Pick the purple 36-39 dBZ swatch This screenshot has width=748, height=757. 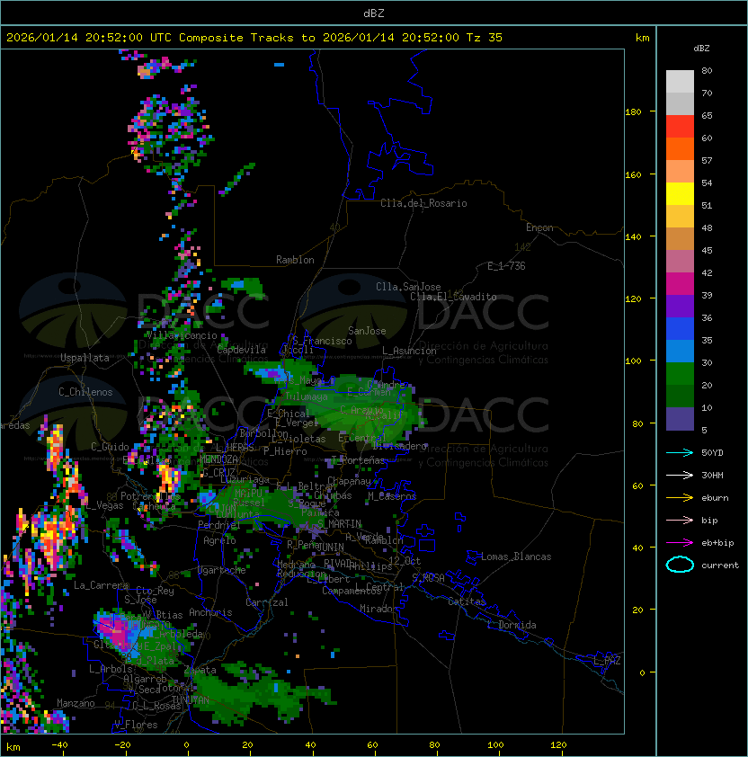pyautogui.click(x=680, y=306)
